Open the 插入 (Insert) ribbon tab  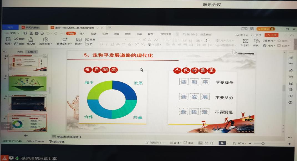click(x=82, y=34)
